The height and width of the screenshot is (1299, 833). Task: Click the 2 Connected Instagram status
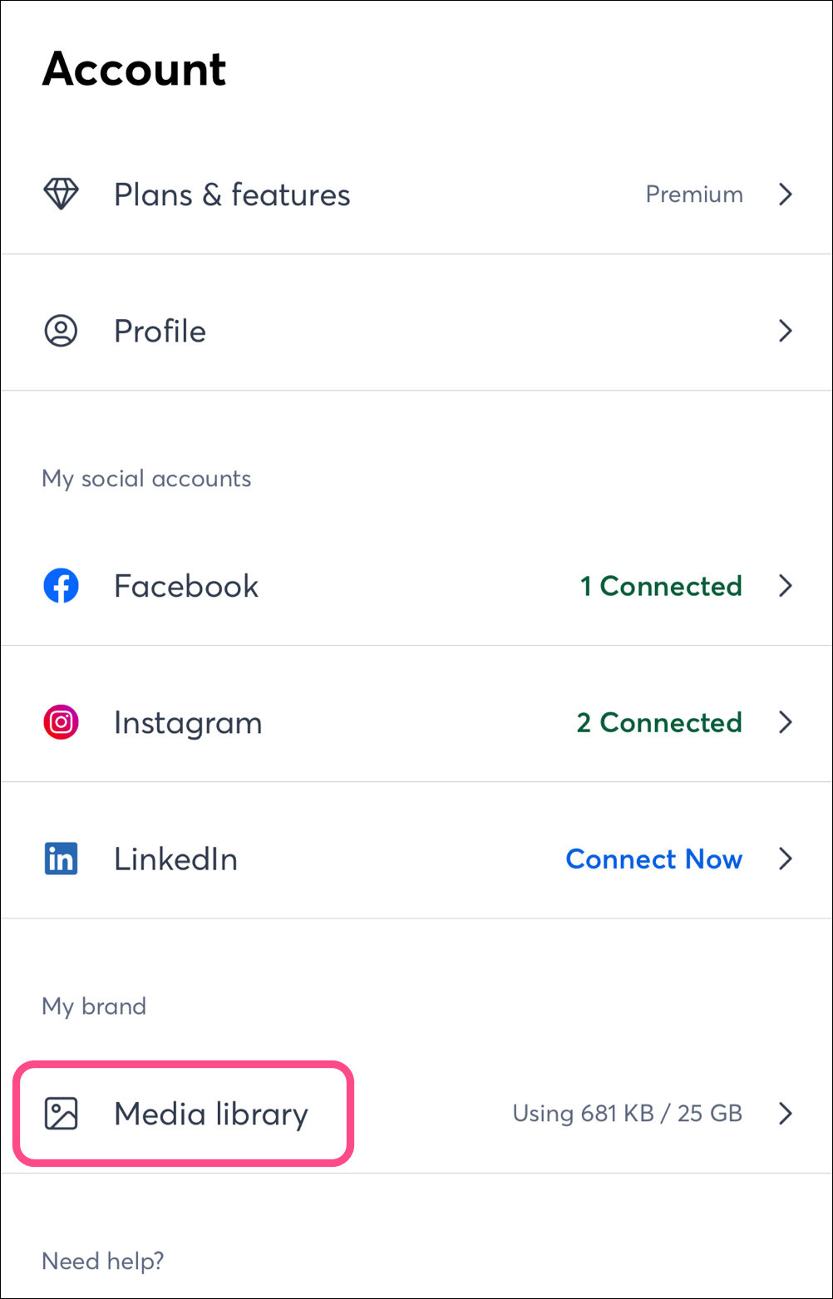(x=659, y=722)
